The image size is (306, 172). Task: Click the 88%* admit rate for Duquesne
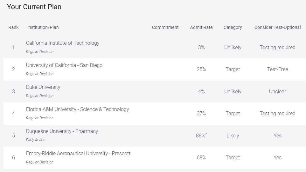pos(201,136)
